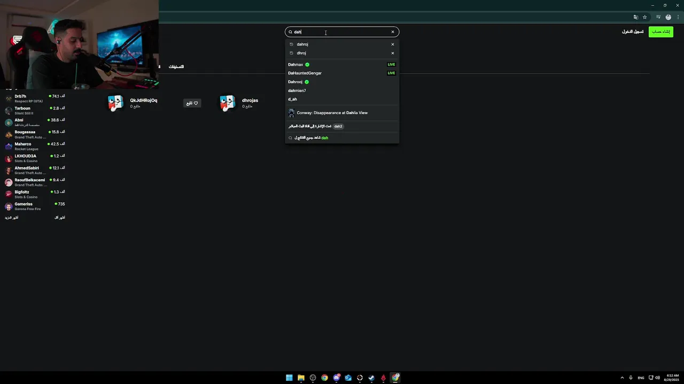The image size is (684, 384).
Task: Open the Windows Start menu
Action: (x=289, y=378)
